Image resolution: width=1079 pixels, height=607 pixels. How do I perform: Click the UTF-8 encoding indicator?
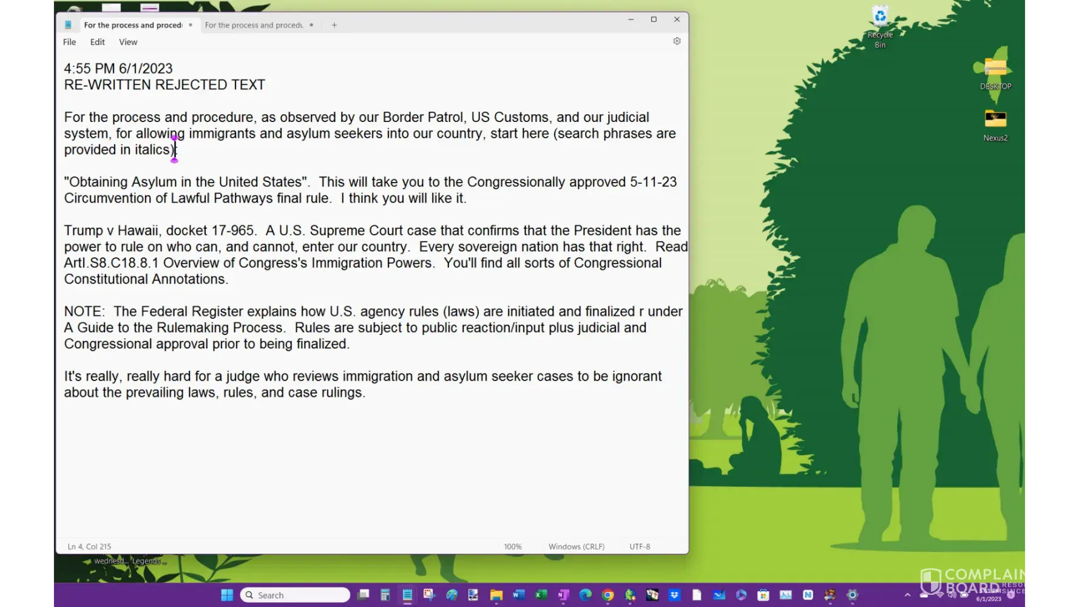point(640,546)
